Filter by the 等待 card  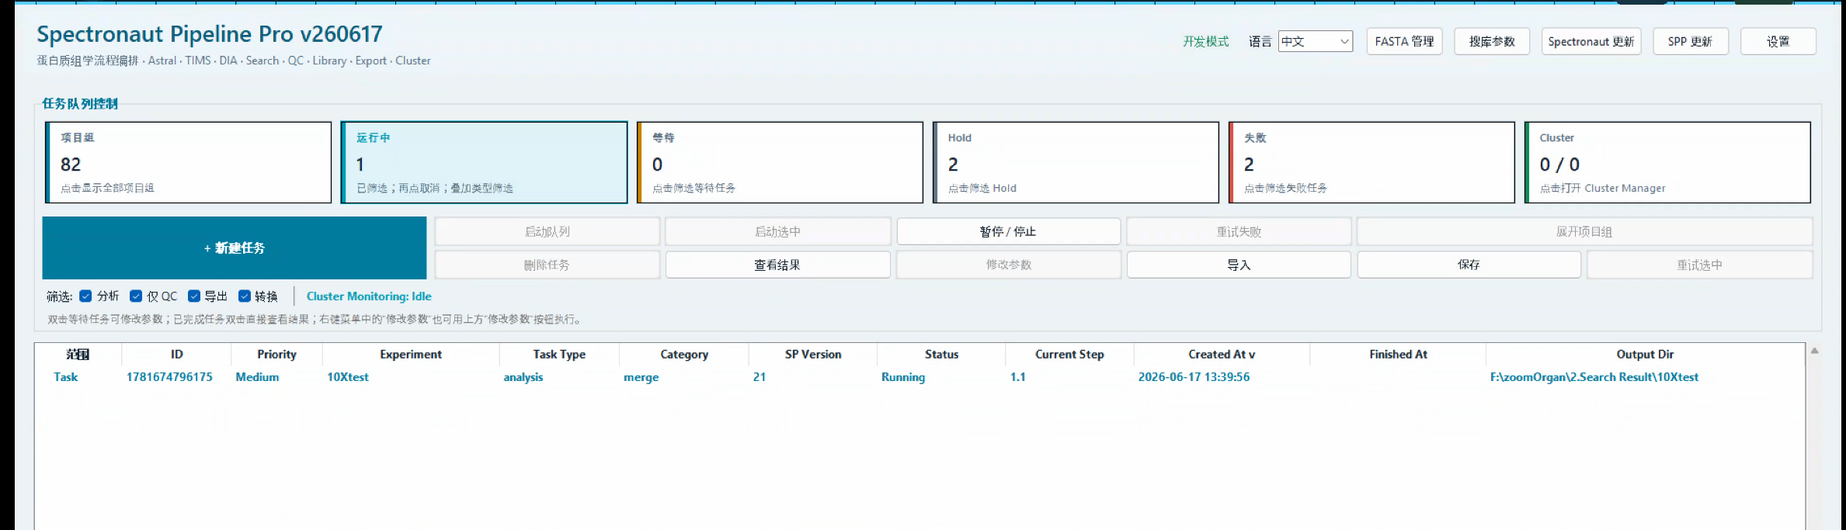pos(780,162)
